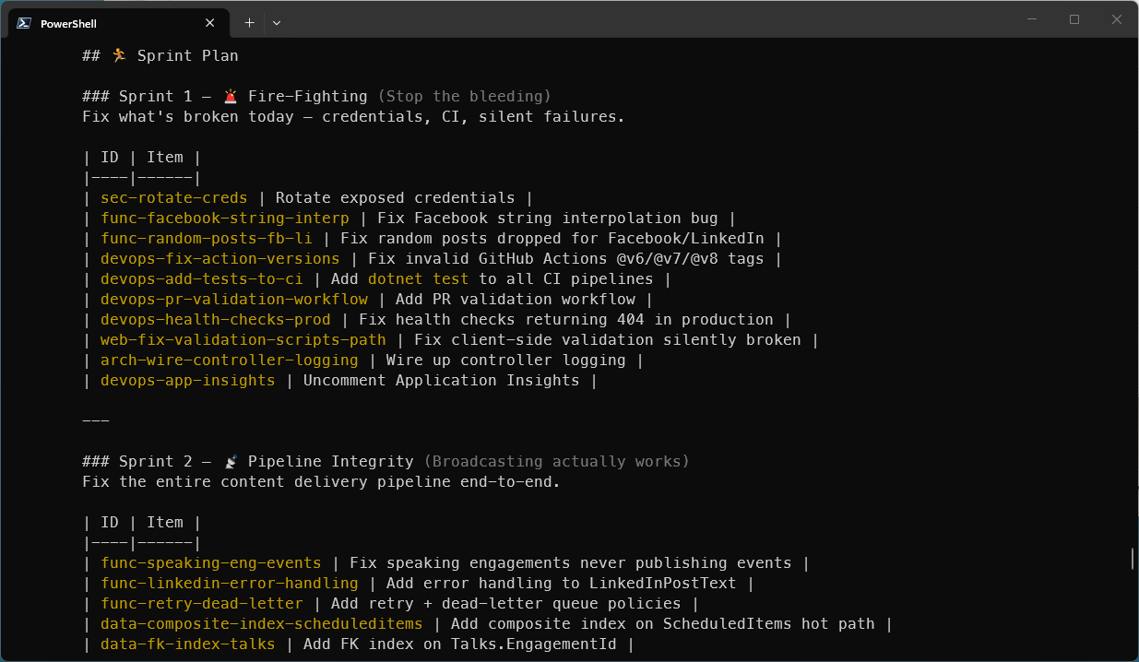Open arch-wire-controller-logging
1139x662 pixels.
(x=229, y=360)
